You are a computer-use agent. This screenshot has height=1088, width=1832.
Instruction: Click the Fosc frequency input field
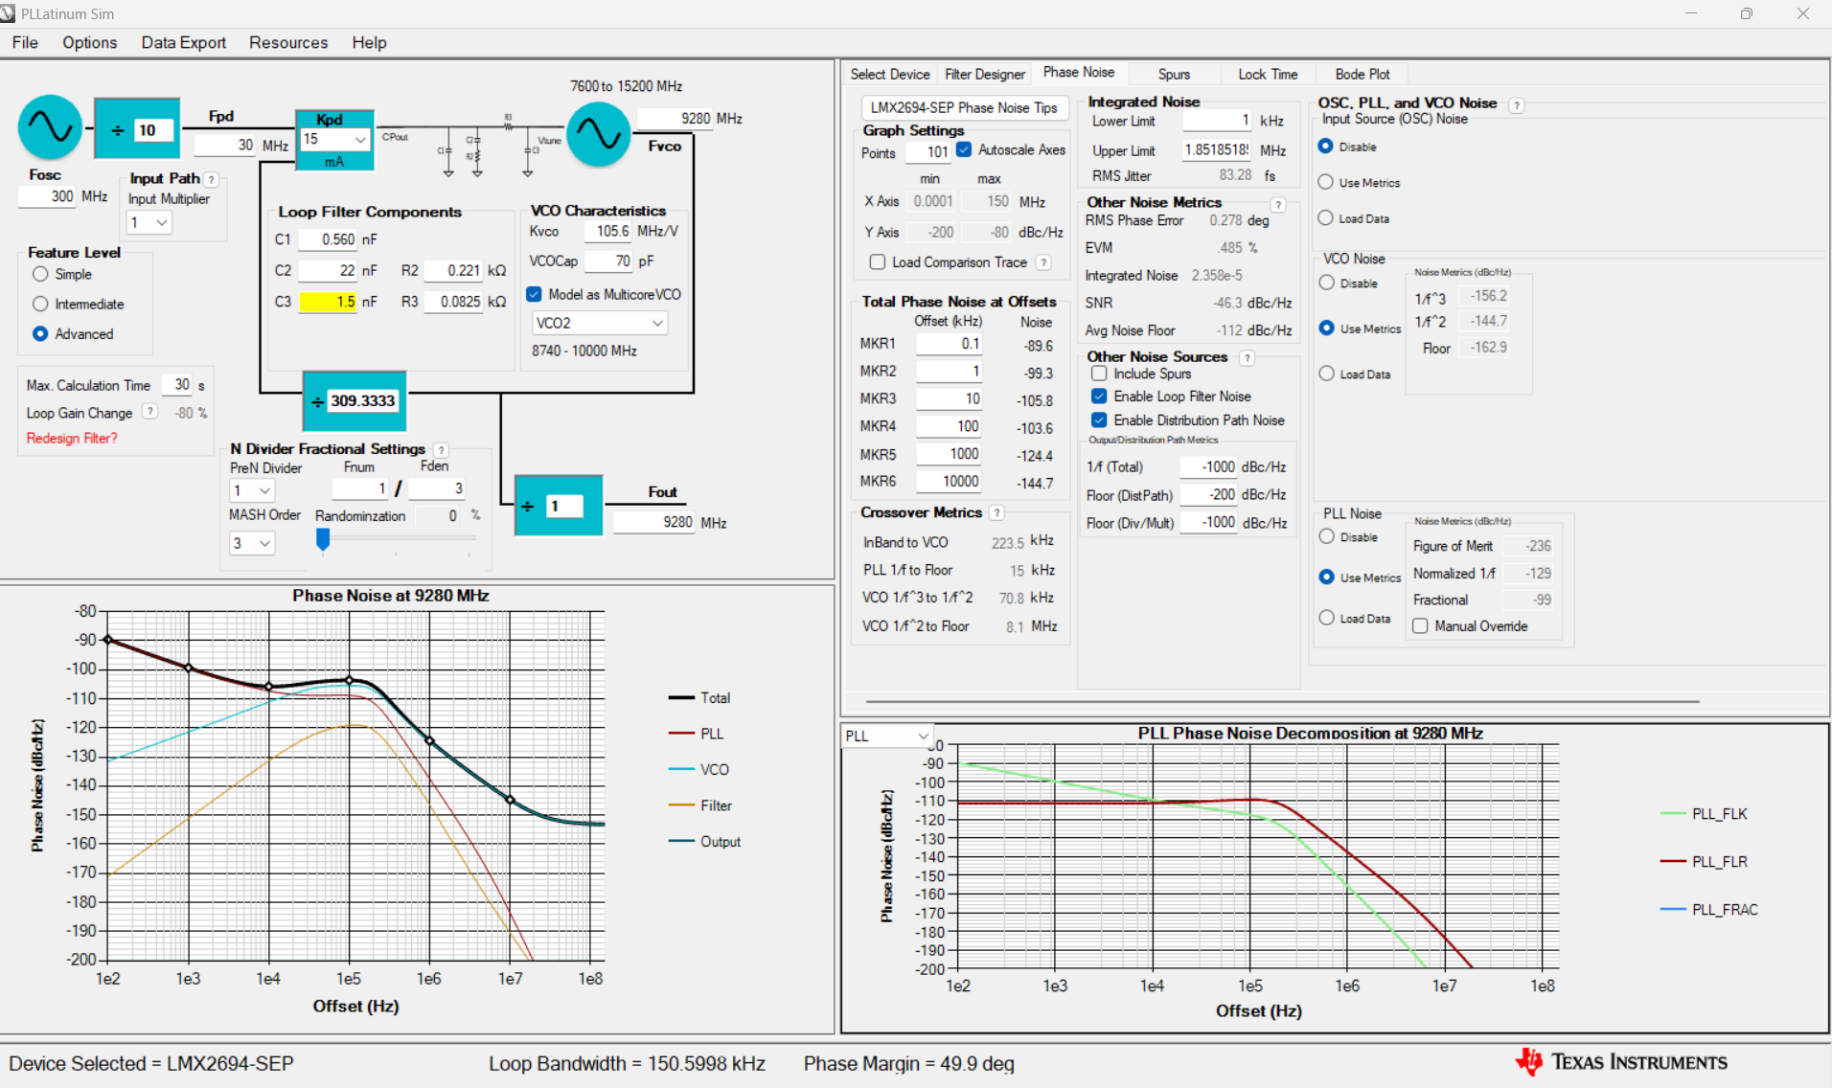[x=47, y=196]
